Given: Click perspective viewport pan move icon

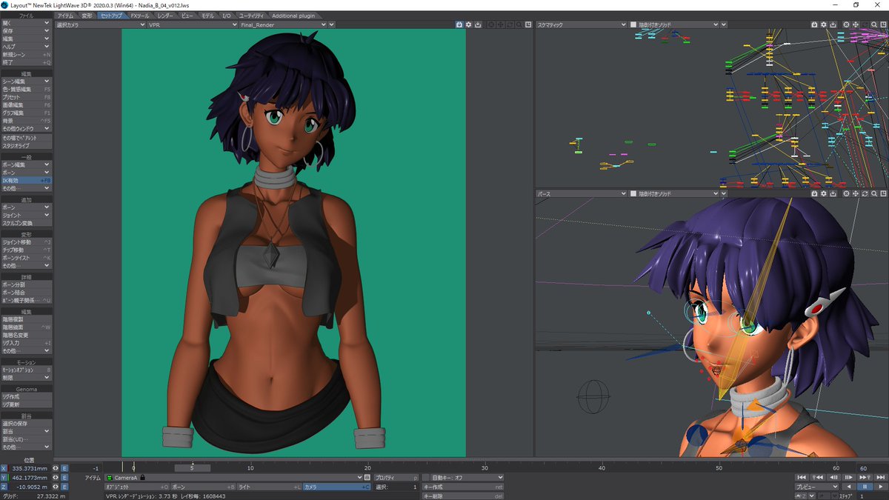Looking at the screenshot, I should pos(855,193).
